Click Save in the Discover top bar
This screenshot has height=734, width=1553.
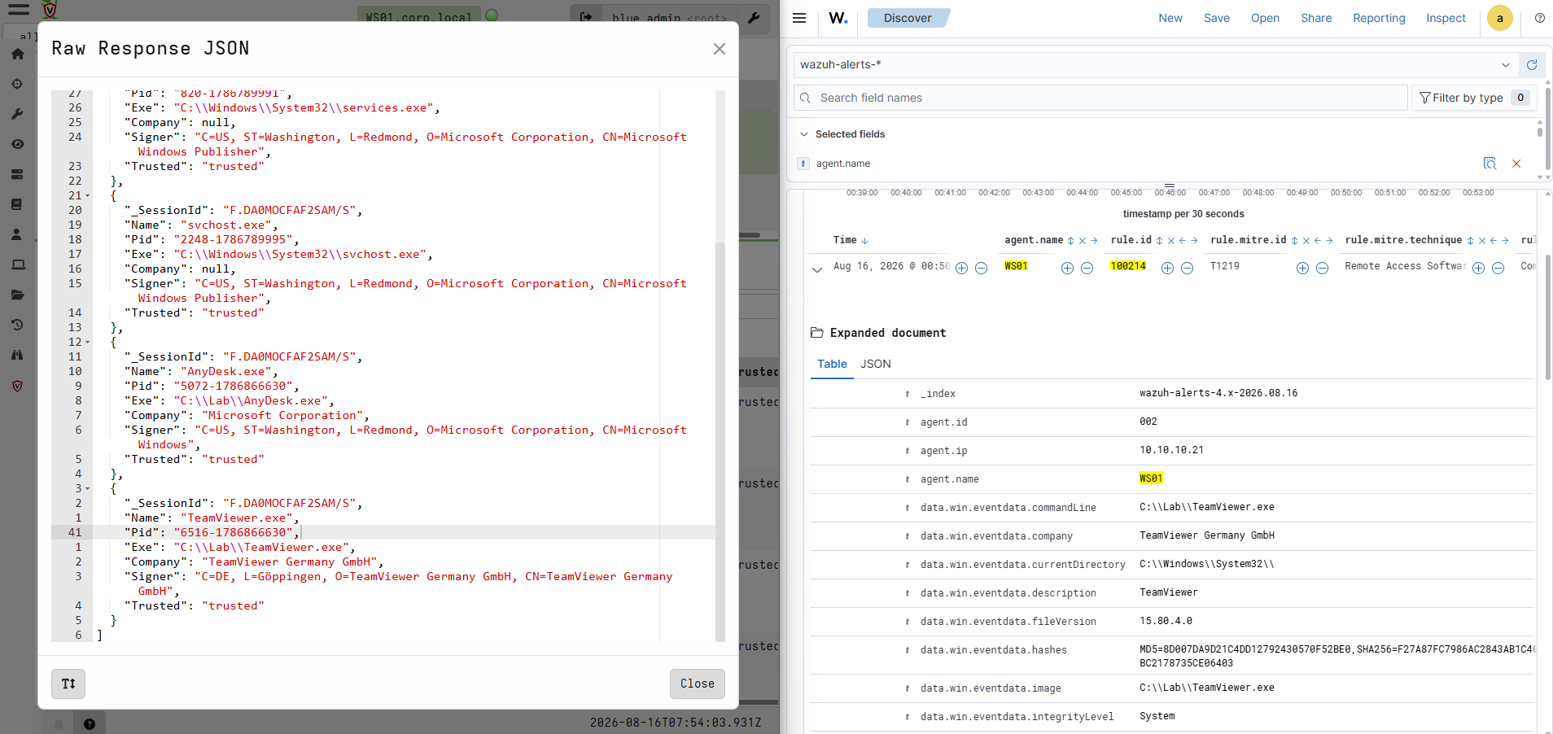pos(1217,18)
